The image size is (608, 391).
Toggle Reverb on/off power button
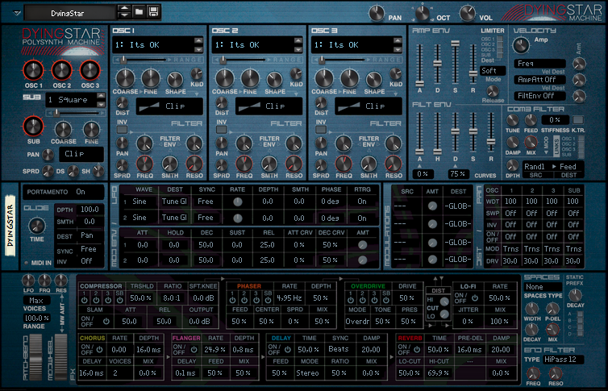tap(416, 350)
